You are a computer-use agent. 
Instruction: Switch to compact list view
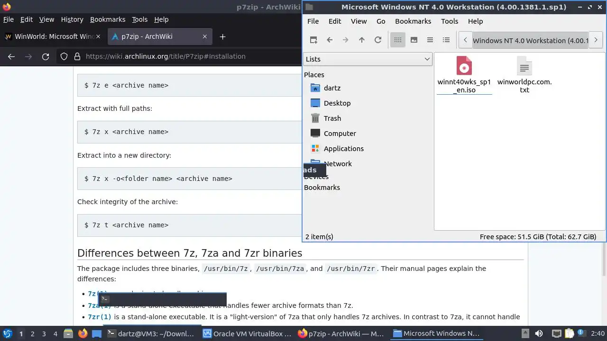(430, 40)
